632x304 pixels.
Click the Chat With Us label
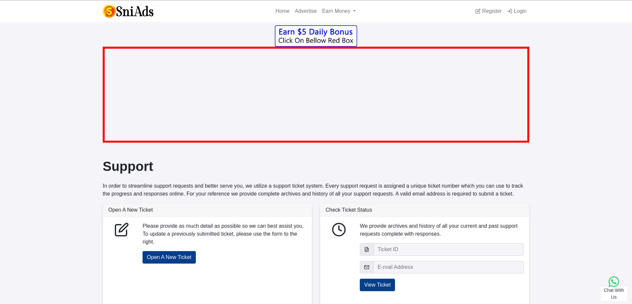point(614,293)
